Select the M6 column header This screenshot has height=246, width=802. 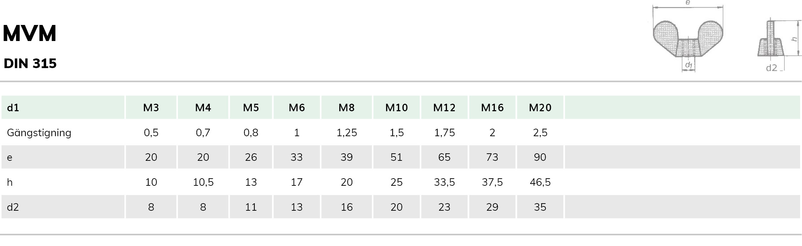coord(297,107)
